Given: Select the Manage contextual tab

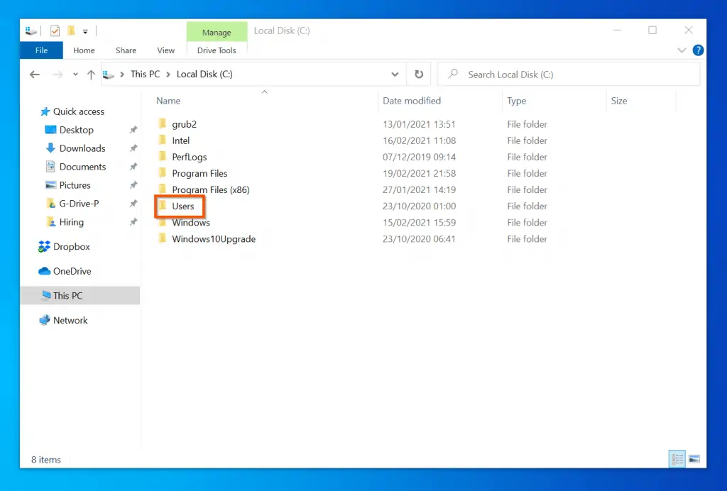Looking at the screenshot, I should (x=217, y=33).
